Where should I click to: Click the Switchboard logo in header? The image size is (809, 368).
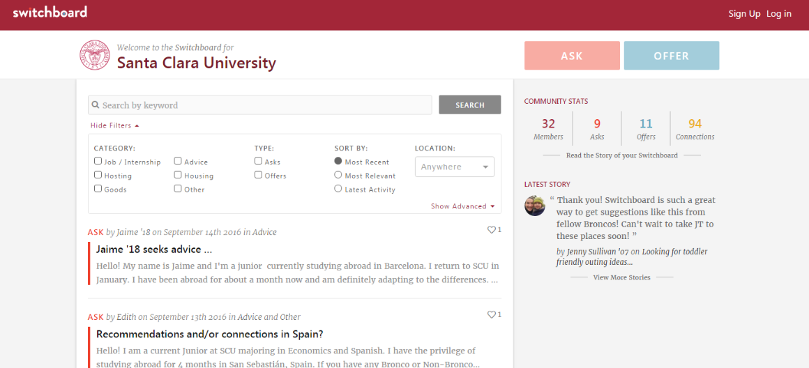click(50, 13)
